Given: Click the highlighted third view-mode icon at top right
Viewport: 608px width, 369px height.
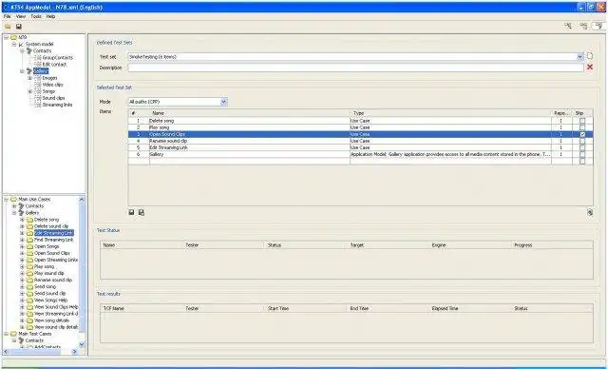Looking at the screenshot, I should (x=599, y=26).
